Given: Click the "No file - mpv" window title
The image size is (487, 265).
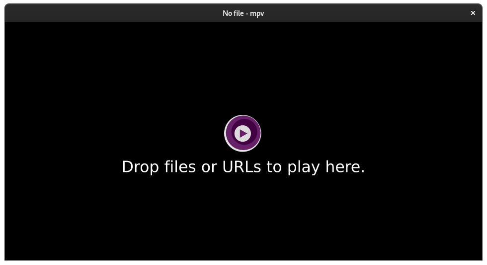Looking at the screenshot, I should click(x=243, y=13).
